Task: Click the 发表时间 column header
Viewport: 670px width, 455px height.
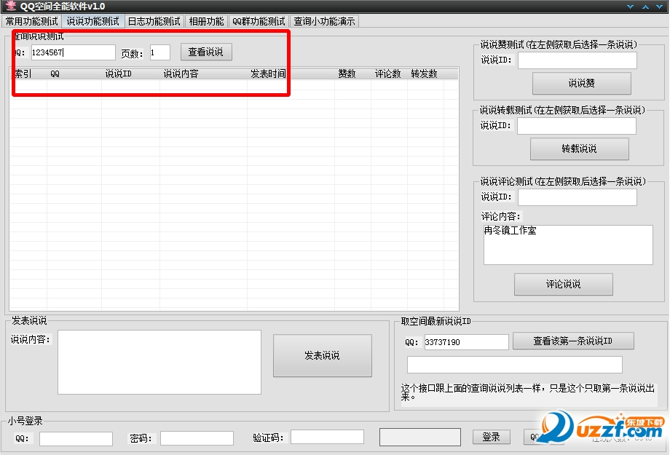Action: (x=291, y=74)
